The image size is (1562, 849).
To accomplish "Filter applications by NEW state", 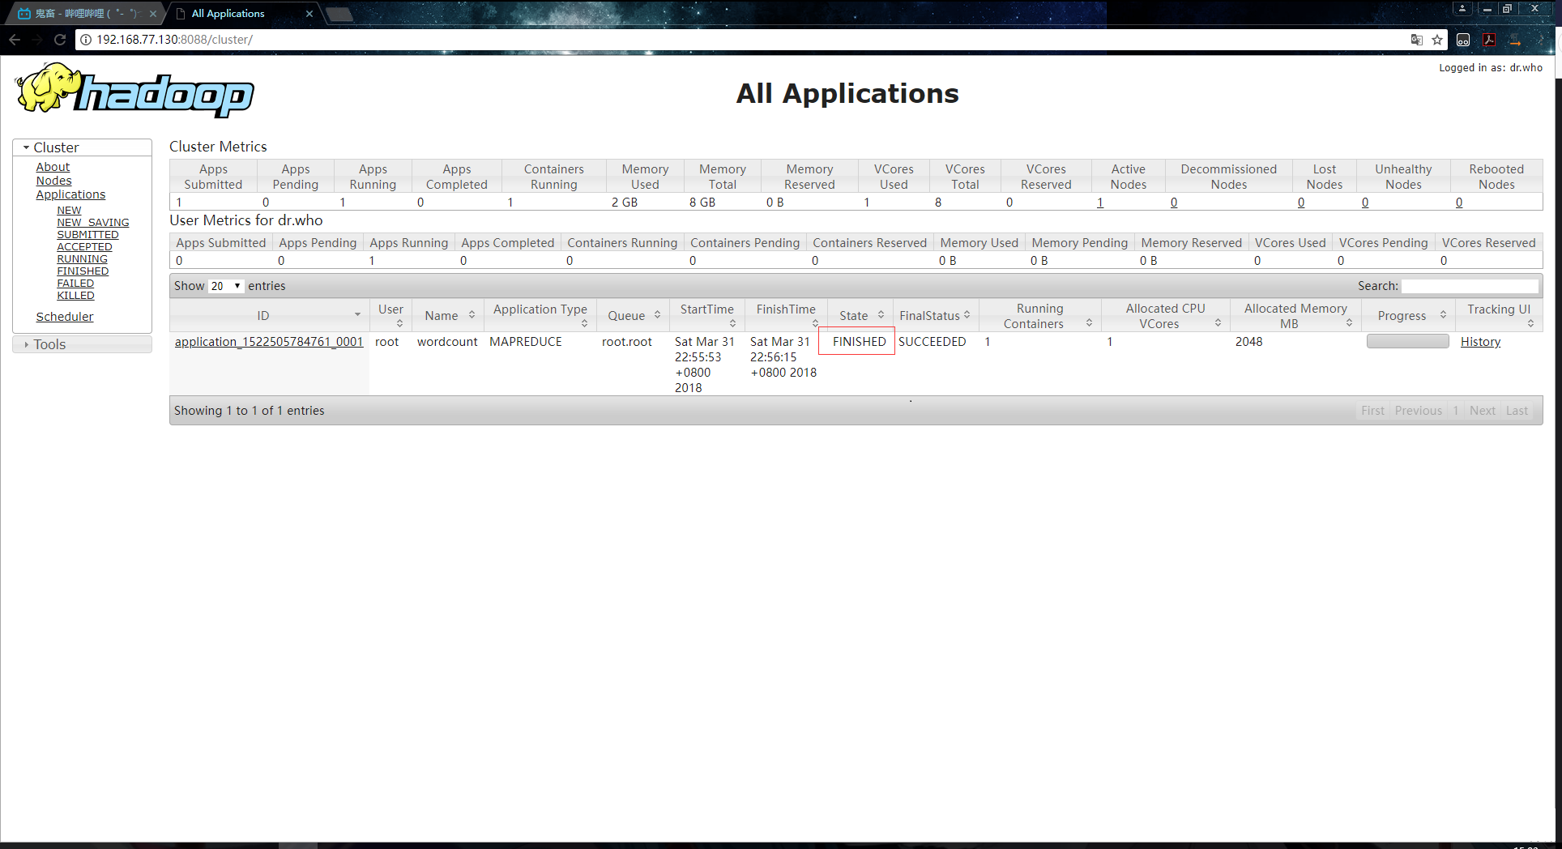I will coord(69,210).
